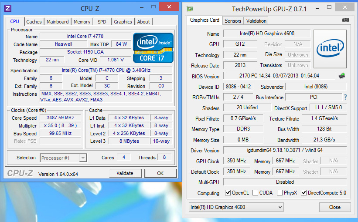This screenshot has height=222, width=358.
Task: Open the About tab in CPU-Z
Action: point(143,22)
